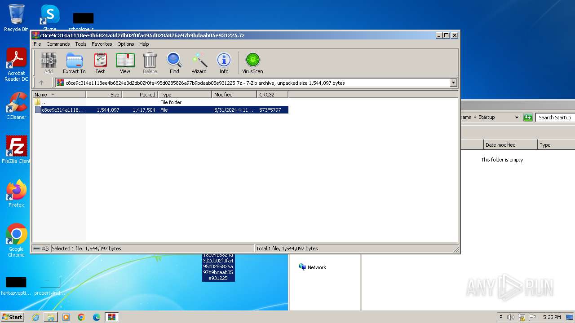This screenshot has width=575, height=323.
Task: Go up one folder level arrow
Action: (41, 83)
